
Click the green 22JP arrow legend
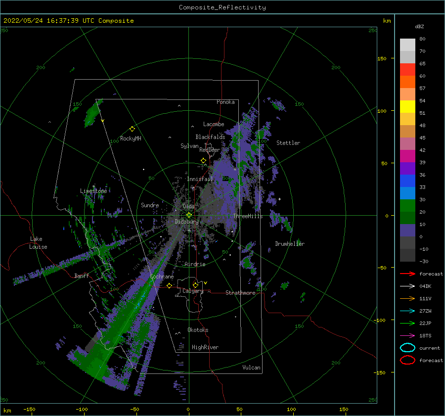click(x=407, y=323)
